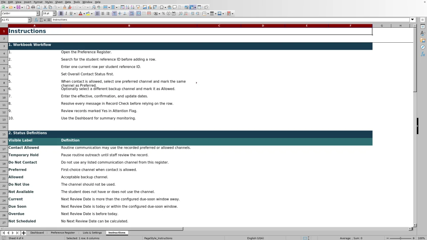The width and height of the screenshot is (427, 240).
Task: Click the Save document icon
Action: 18,7
